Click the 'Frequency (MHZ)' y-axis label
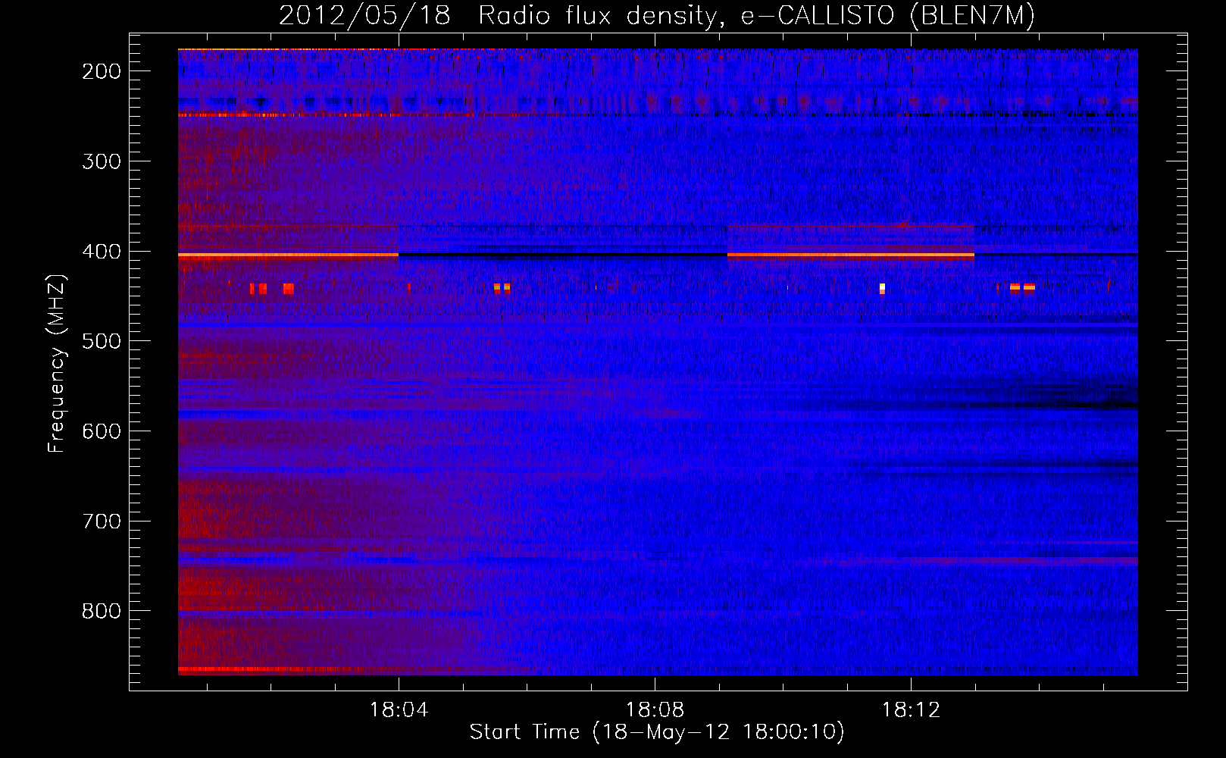 pos(57,363)
